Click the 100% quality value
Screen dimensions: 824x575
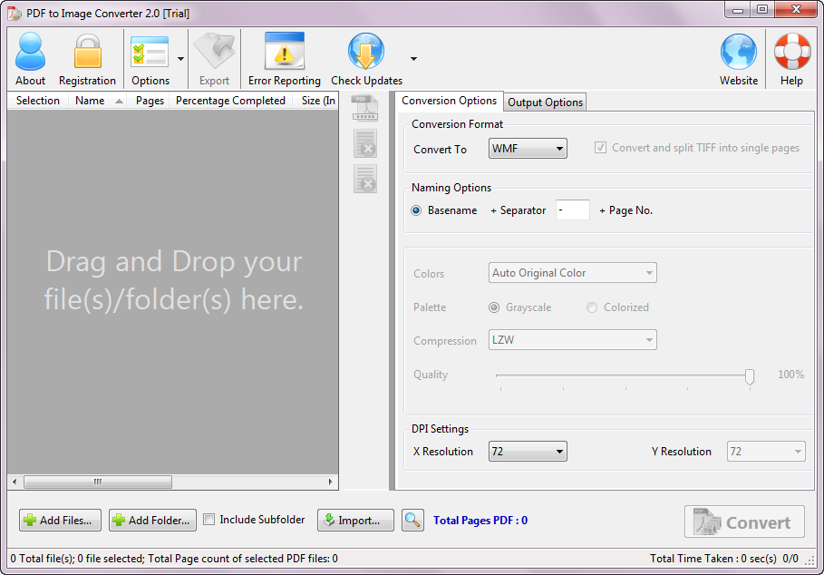coord(790,375)
